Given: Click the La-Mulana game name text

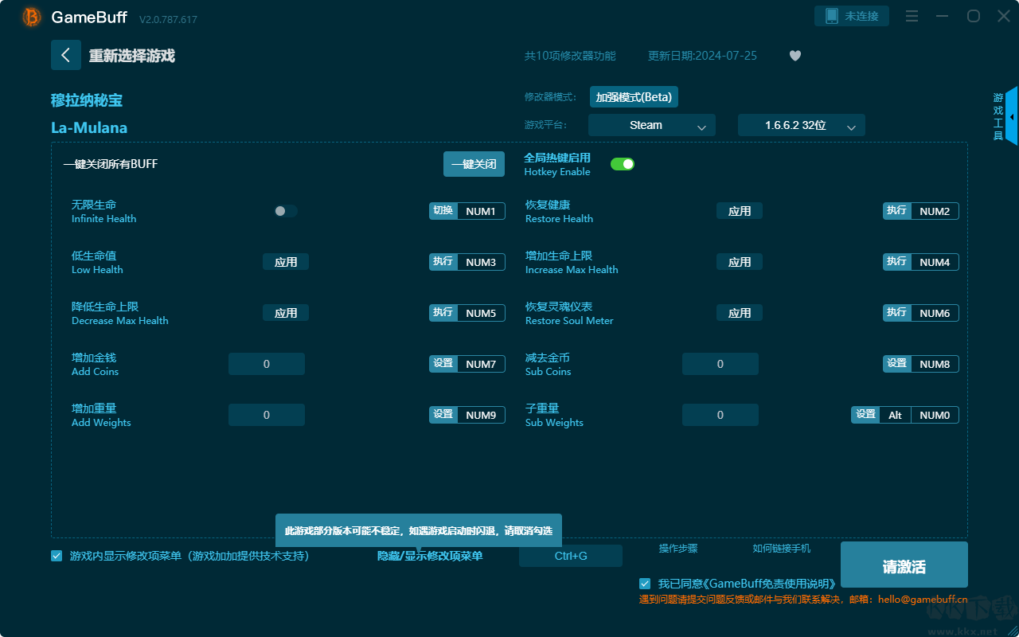Looking at the screenshot, I should coord(89,127).
